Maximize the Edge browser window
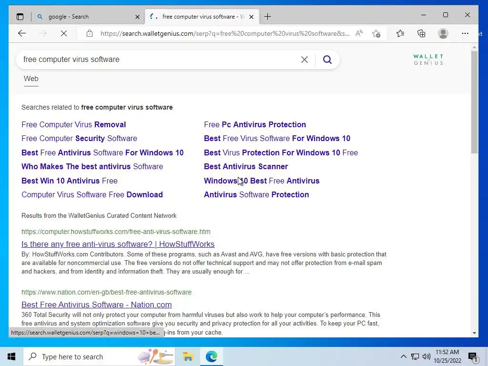The width and height of the screenshot is (488, 366). tap(446, 15)
